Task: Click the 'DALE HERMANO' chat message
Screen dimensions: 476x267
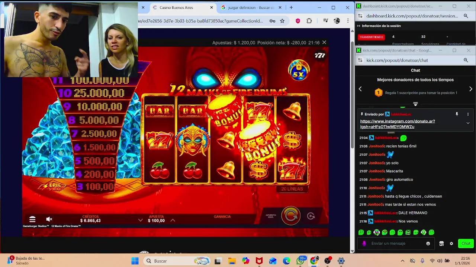Action: (413, 213)
